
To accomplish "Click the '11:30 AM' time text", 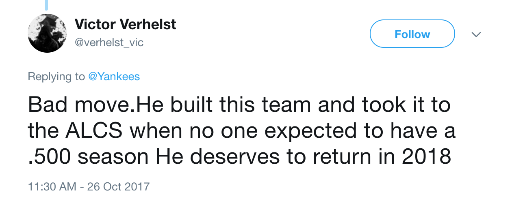I will pos(52,187).
